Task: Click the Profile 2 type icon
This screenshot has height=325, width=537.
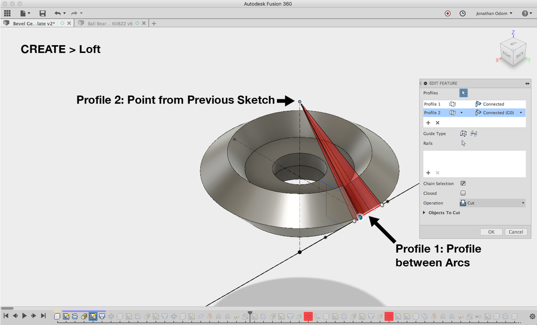Action: click(x=453, y=113)
